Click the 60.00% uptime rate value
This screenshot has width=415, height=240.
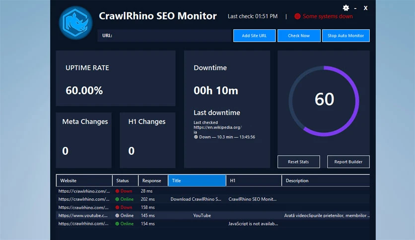[x=84, y=90]
